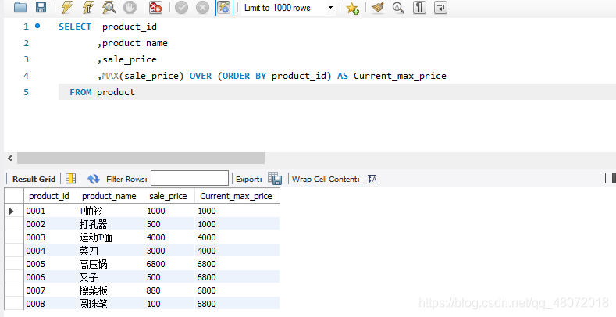Focus the Filter Rows input box
The height and width of the screenshot is (317, 616).
pyautogui.click(x=190, y=178)
